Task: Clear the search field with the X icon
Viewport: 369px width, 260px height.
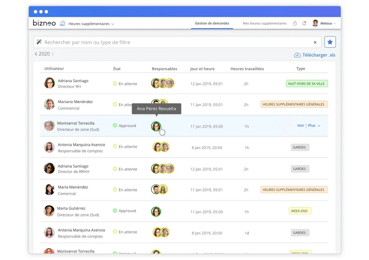Action: click(315, 42)
